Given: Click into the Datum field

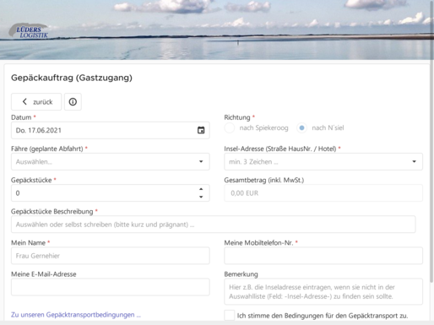Looking at the screenshot, I should click(111, 130).
